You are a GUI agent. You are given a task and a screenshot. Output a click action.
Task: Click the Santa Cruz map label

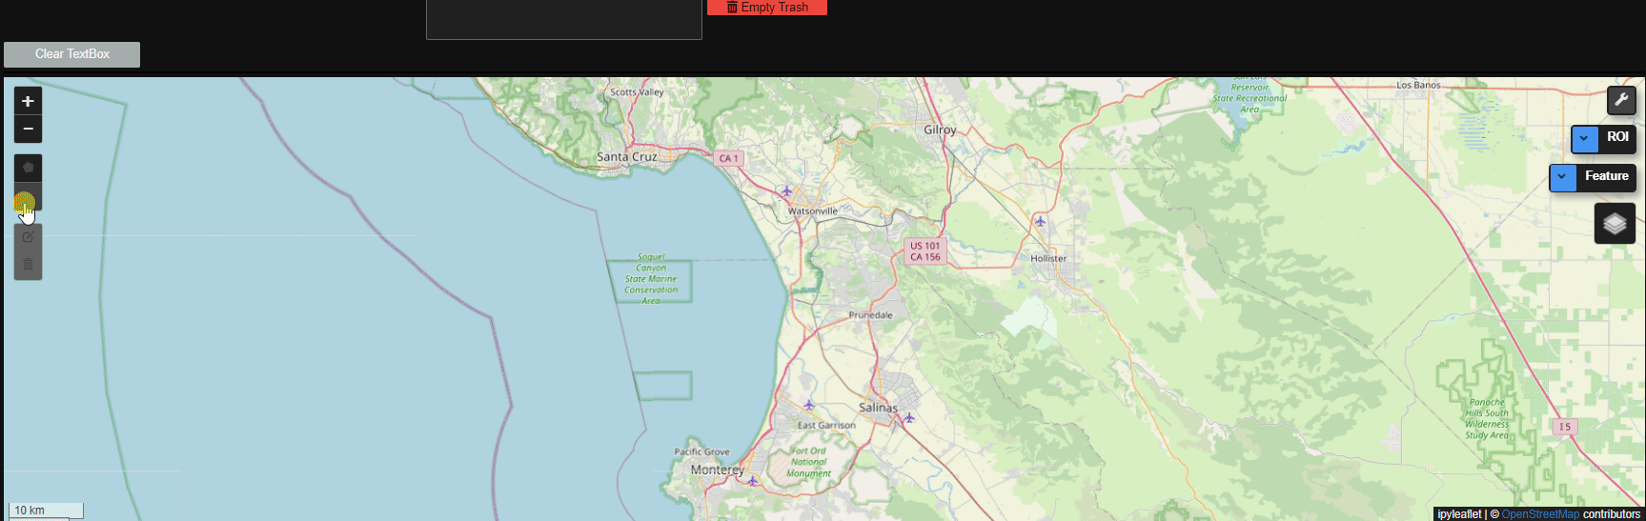tap(626, 156)
